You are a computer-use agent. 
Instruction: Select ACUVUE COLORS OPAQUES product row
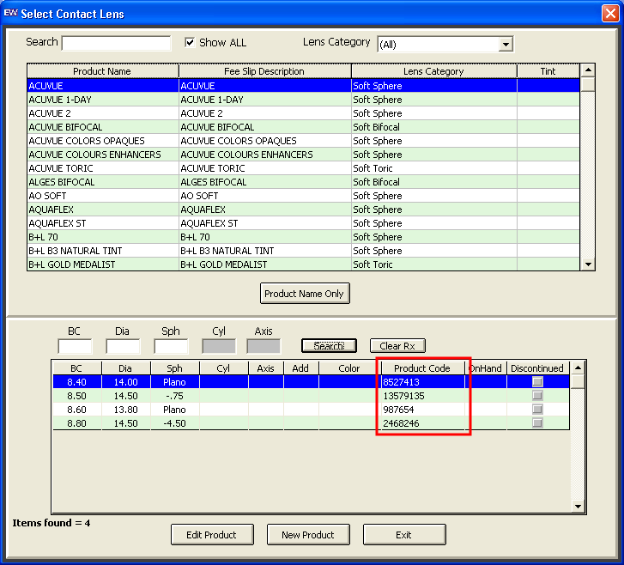303,141
